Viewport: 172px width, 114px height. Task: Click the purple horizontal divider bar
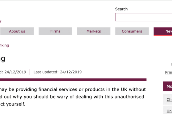coord(73,80)
